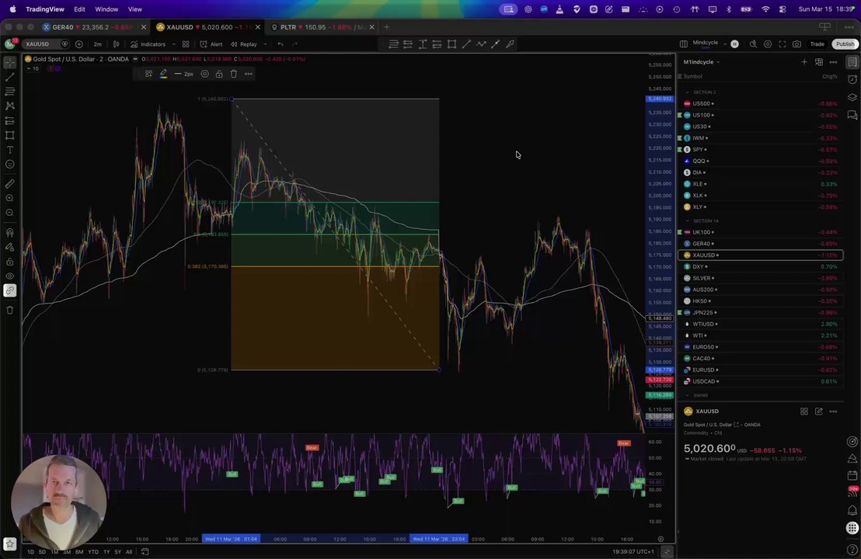Screen dimensions: 861x559
Task: Open advanced view icon in watchlist header
Action: (x=819, y=62)
